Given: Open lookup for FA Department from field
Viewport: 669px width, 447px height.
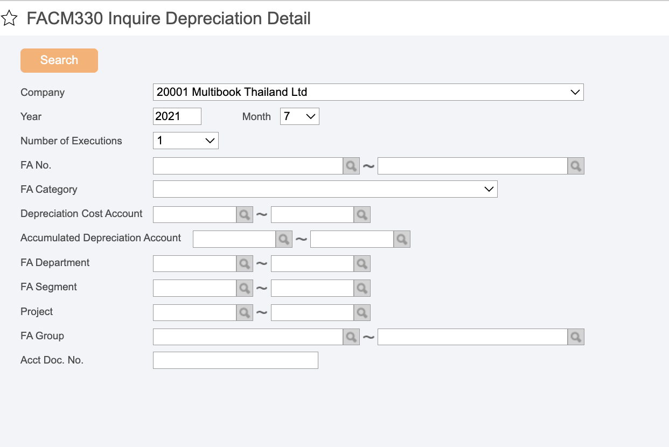Looking at the screenshot, I should point(245,263).
